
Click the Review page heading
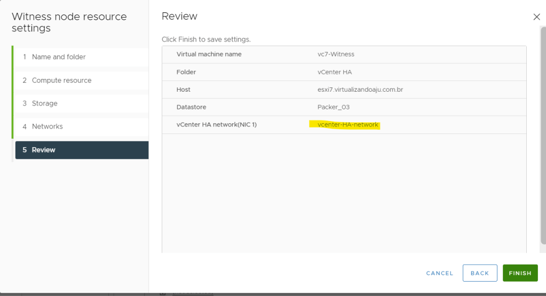(x=179, y=17)
